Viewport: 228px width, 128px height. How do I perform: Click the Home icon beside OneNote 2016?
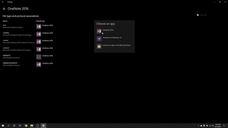pyautogui.click(x=4, y=9)
